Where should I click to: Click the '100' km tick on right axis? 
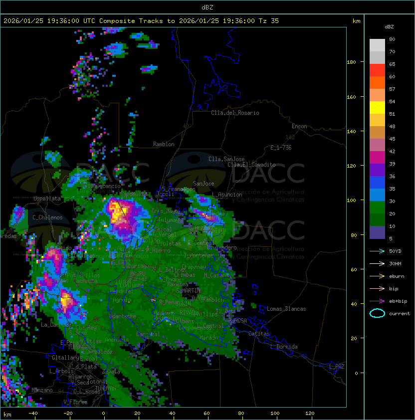[x=351, y=201]
